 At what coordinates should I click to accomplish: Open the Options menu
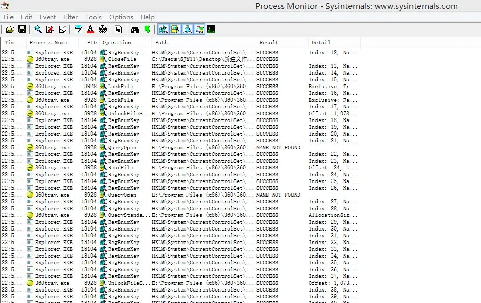121,17
